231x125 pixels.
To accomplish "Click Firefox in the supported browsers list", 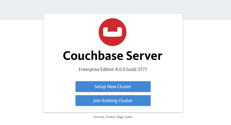I will [110, 117].
